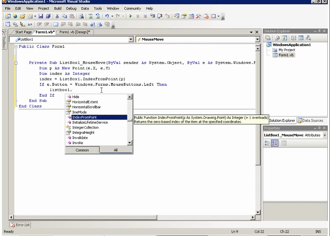Select IndexFromPoint in IntelliSense list
The height and width of the screenshot is (236, 330).
point(97,117)
